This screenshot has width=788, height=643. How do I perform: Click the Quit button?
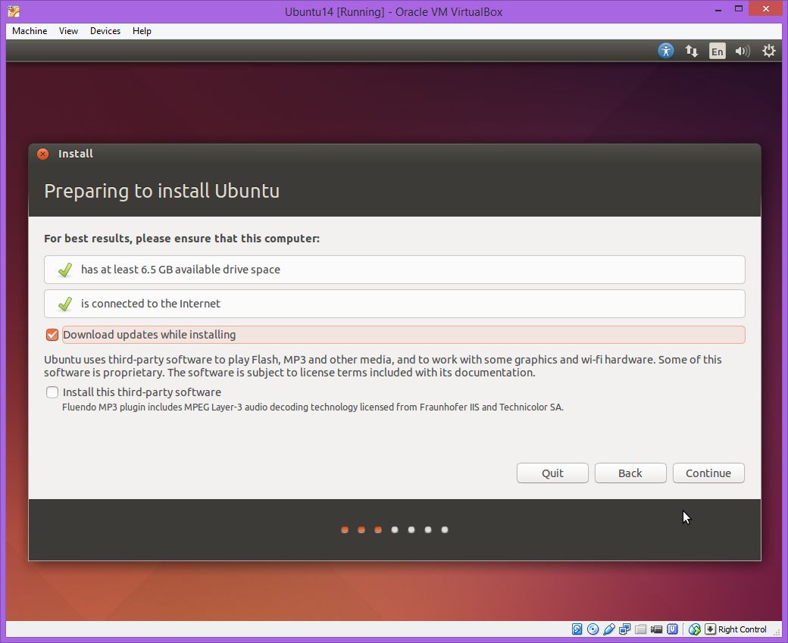point(552,473)
